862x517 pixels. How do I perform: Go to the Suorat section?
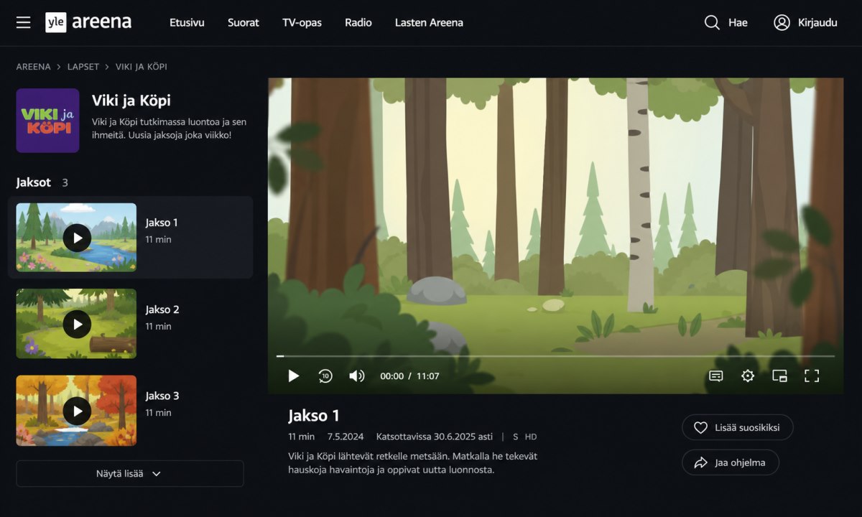244,23
